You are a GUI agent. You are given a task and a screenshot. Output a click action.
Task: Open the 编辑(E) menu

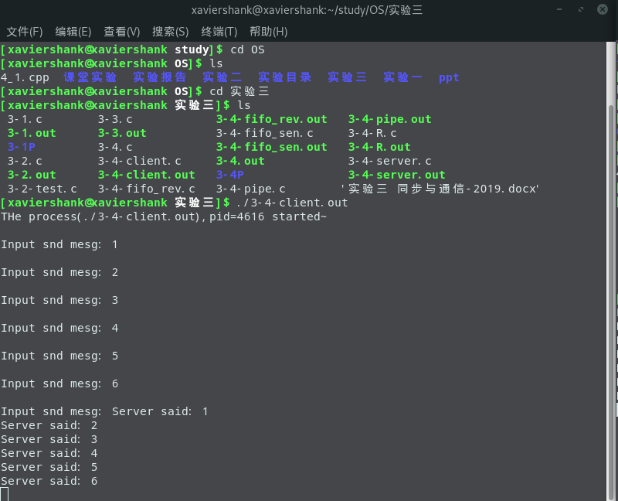pos(73,32)
